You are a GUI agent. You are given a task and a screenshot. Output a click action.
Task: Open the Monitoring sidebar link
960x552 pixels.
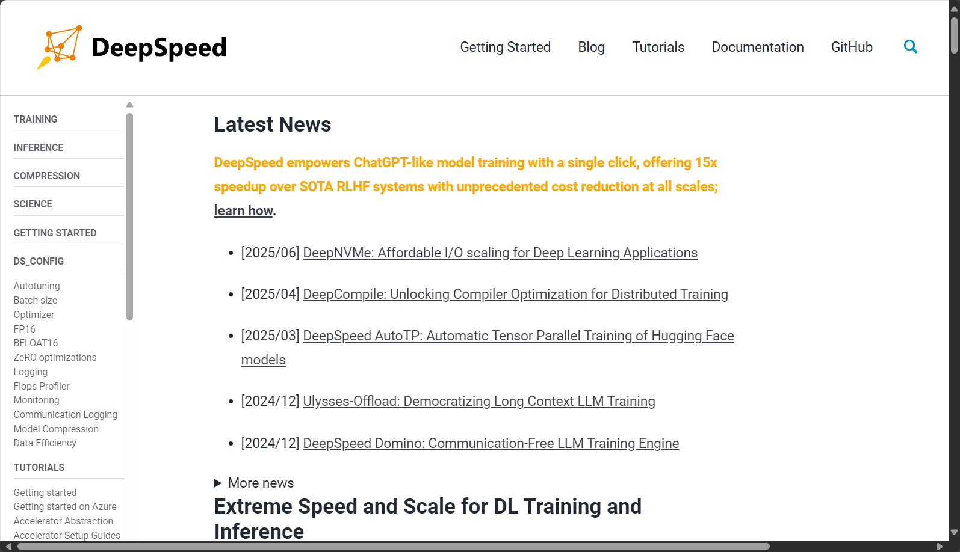pos(37,400)
